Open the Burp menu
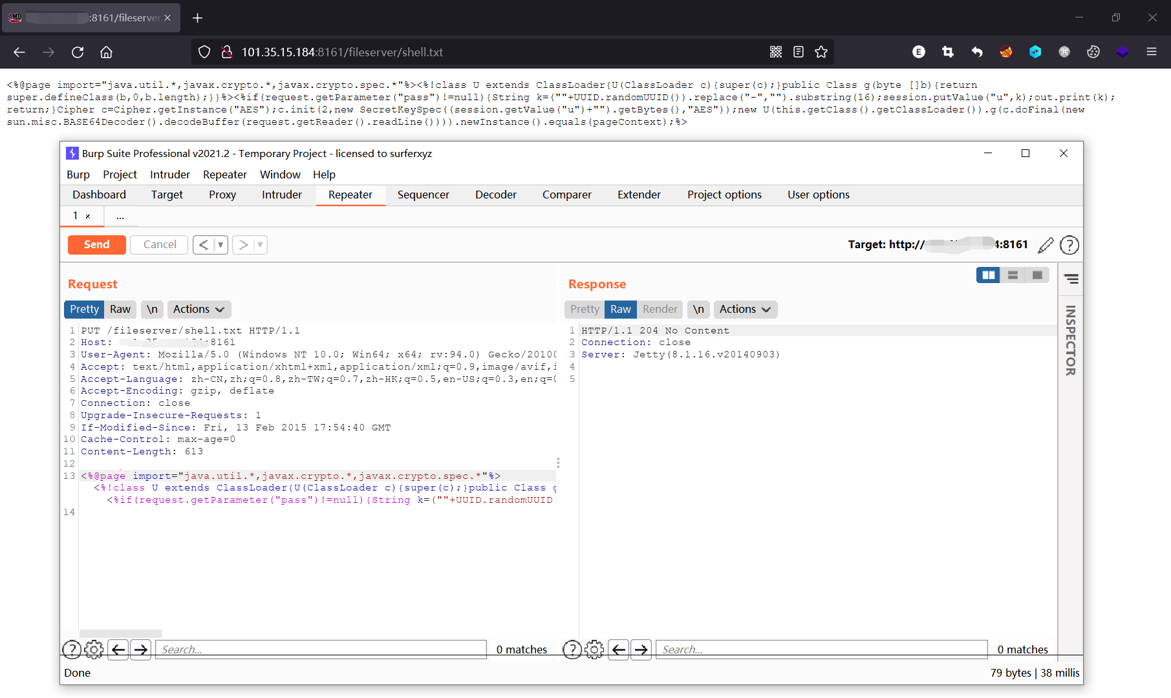 click(78, 174)
